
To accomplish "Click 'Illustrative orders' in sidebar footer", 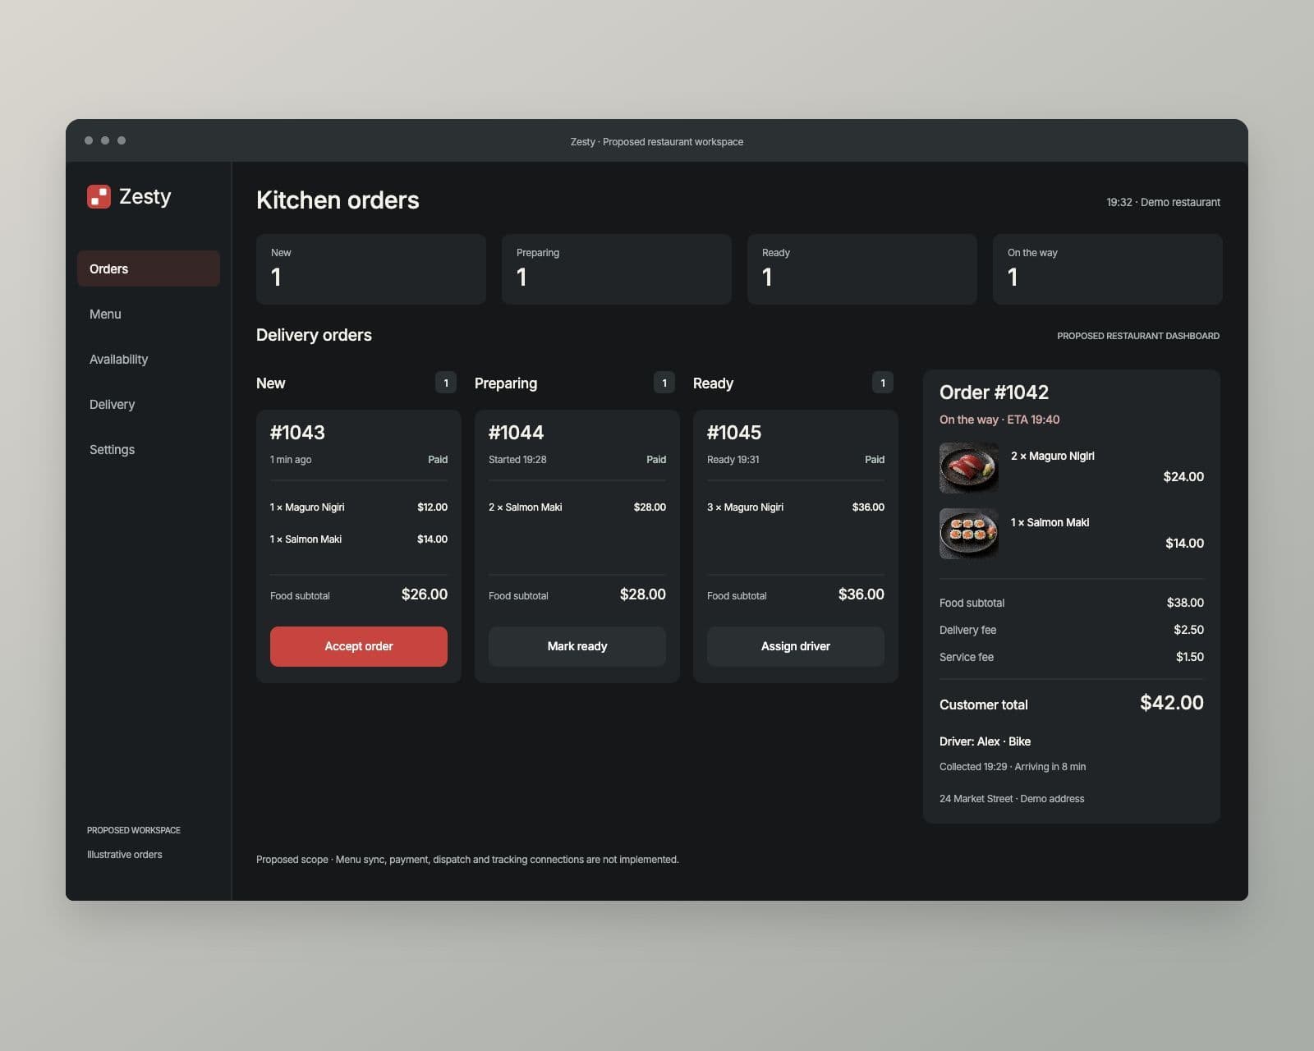I will [x=125, y=855].
